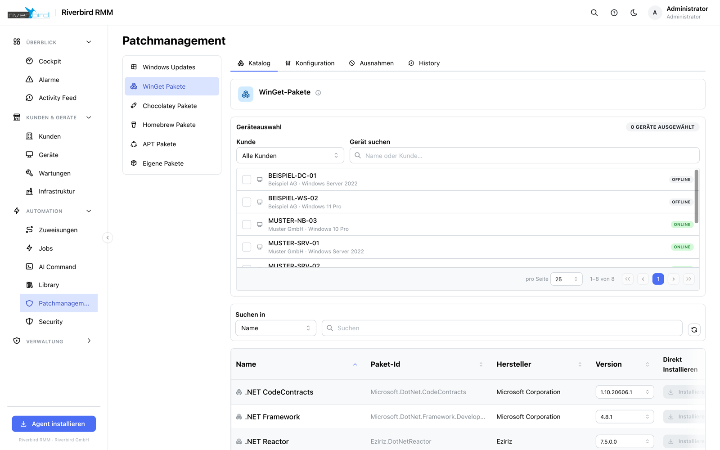Open the Kunde dropdown Alle Kunden
Image resolution: width=720 pixels, height=450 pixels.
pyautogui.click(x=290, y=156)
